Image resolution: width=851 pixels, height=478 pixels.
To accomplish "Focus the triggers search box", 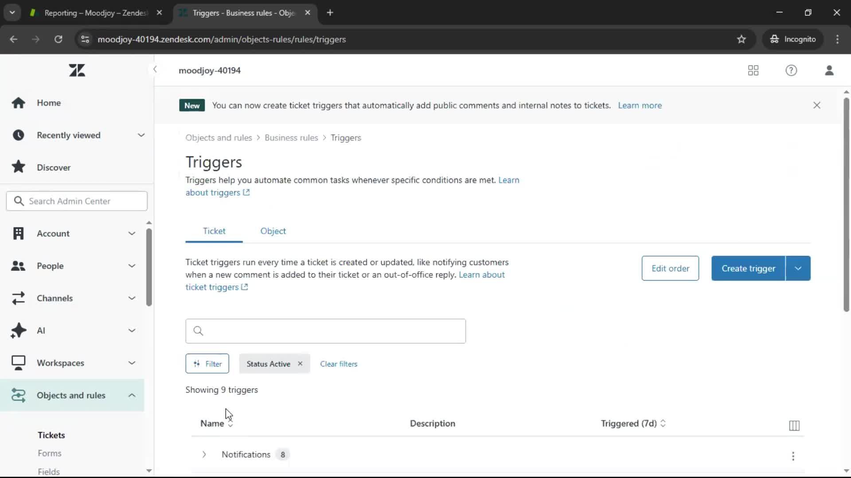I will click(326, 331).
